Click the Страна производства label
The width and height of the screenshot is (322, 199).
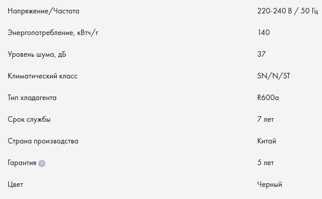[x=43, y=141]
